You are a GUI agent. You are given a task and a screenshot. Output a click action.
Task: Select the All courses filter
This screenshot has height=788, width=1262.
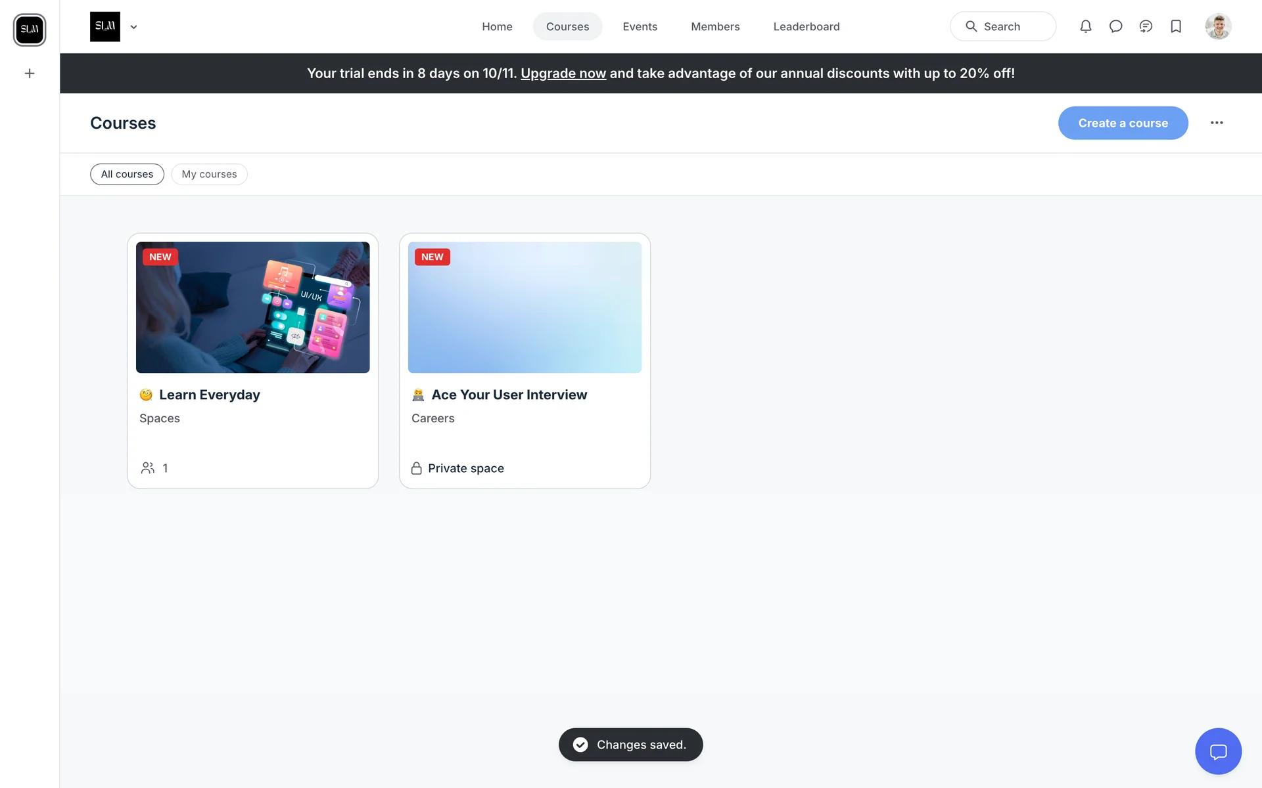(127, 174)
